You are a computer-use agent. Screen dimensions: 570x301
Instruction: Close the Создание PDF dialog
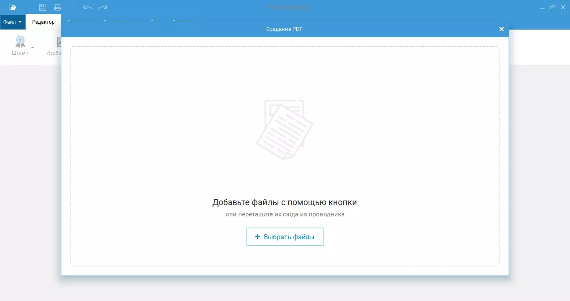tap(502, 29)
